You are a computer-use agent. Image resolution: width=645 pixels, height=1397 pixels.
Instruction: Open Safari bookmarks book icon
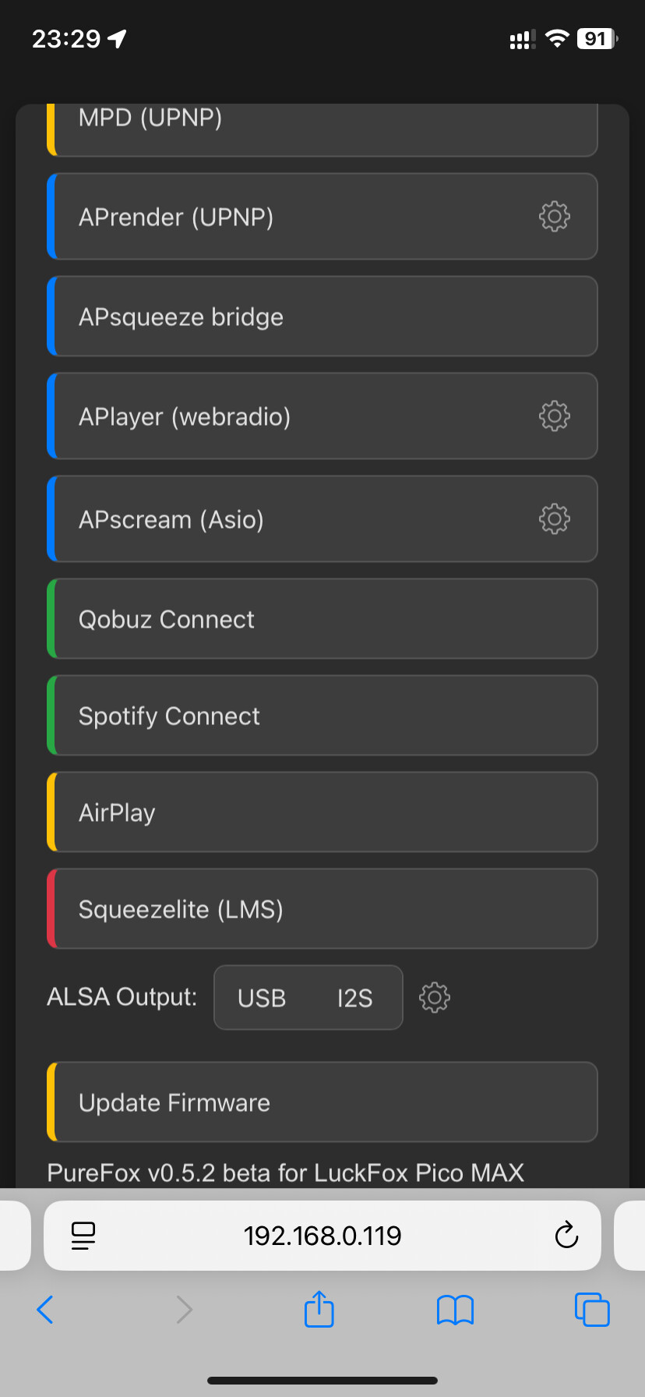point(456,1310)
